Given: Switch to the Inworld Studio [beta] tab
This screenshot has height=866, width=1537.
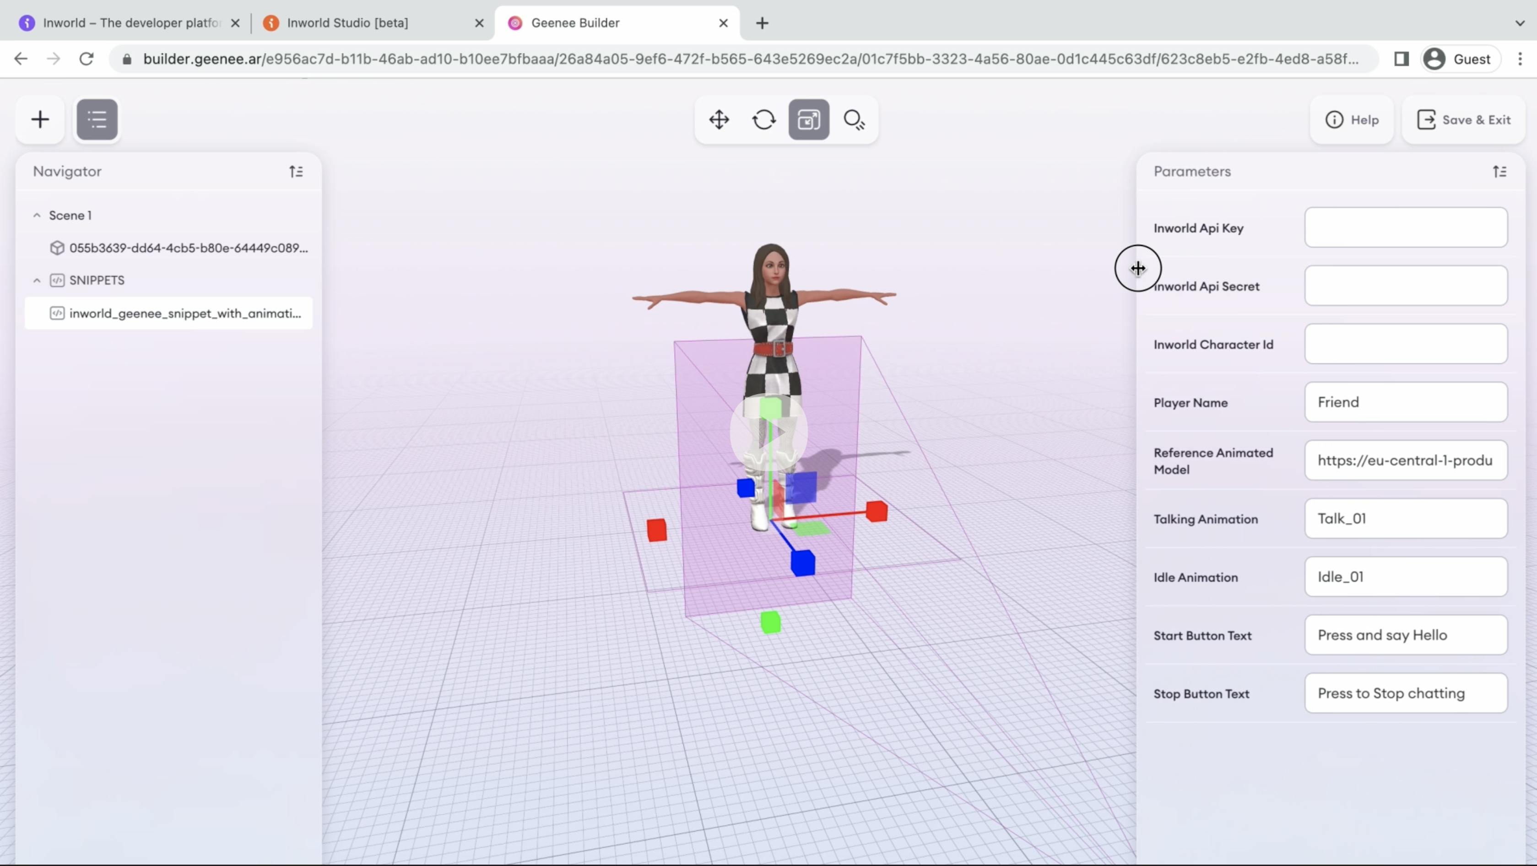Looking at the screenshot, I should click(347, 23).
